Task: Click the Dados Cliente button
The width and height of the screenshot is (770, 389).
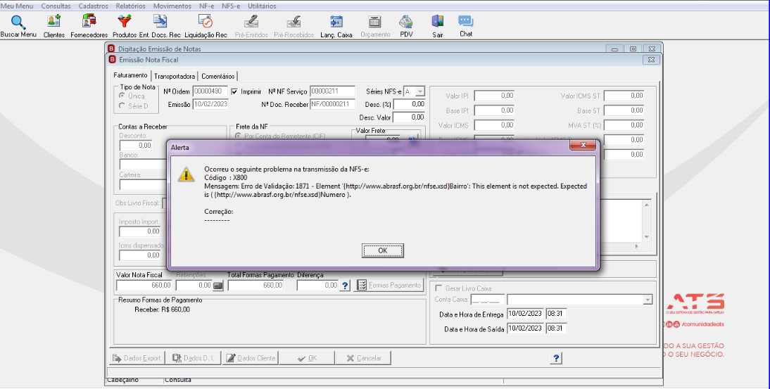Action: coord(251,358)
